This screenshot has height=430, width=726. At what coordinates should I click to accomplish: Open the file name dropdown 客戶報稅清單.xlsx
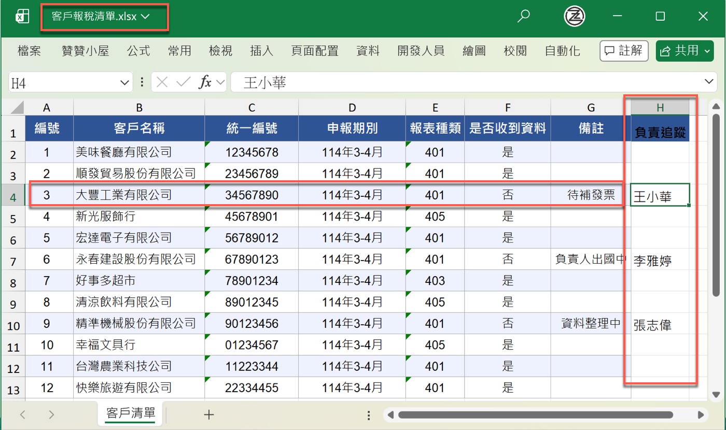click(101, 17)
